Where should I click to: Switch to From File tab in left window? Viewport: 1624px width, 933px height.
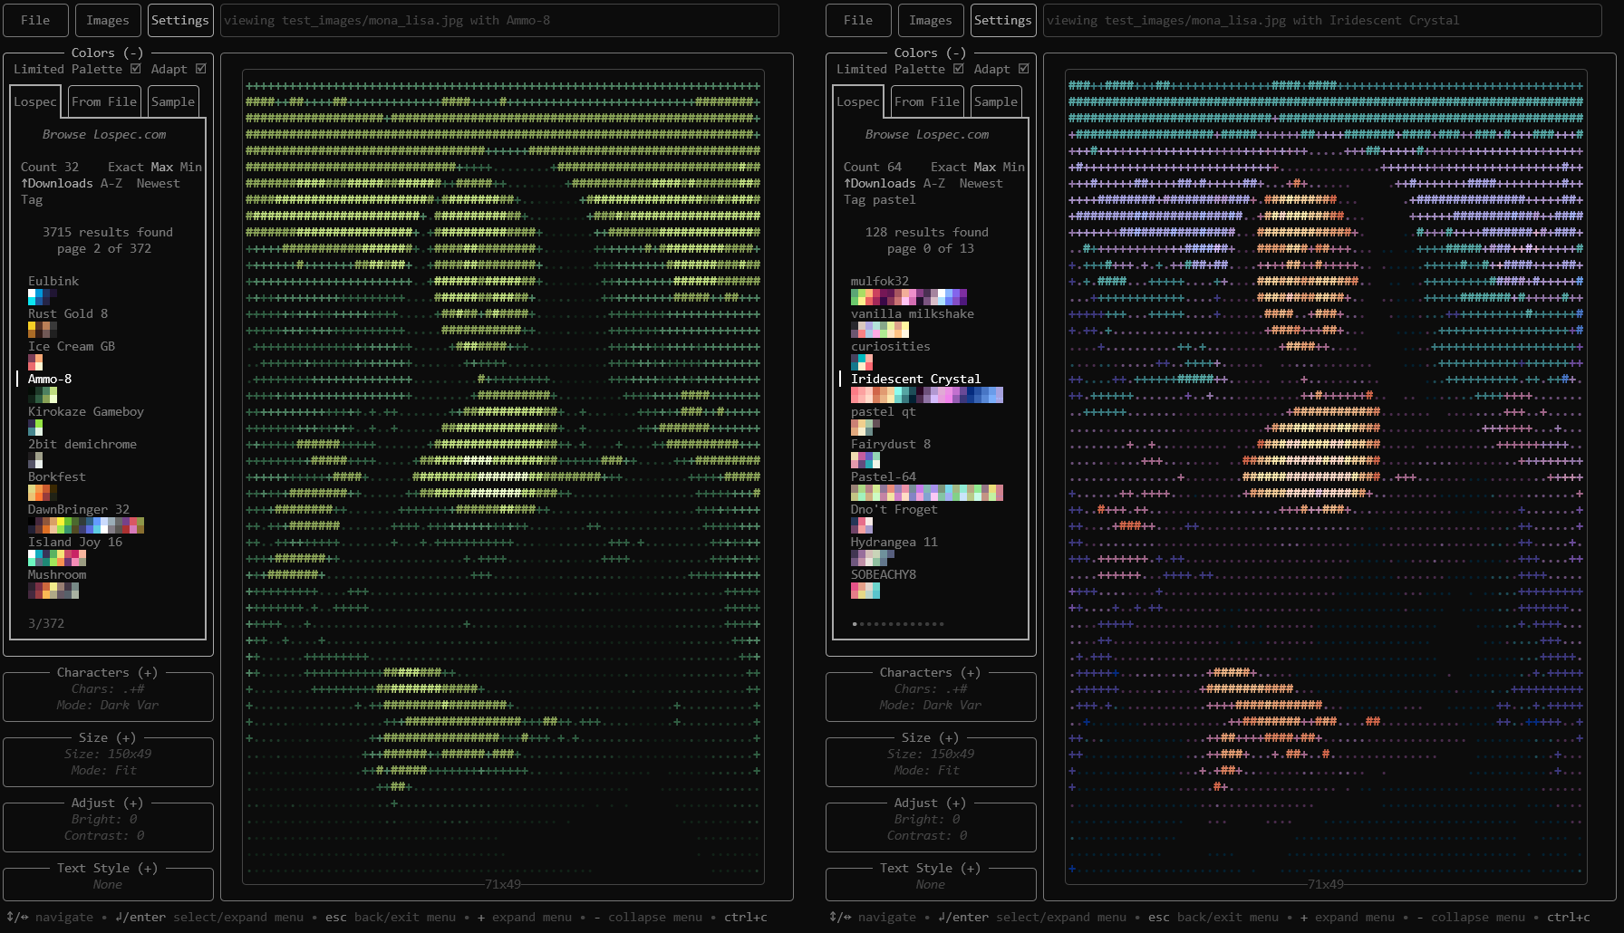(104, 101)
